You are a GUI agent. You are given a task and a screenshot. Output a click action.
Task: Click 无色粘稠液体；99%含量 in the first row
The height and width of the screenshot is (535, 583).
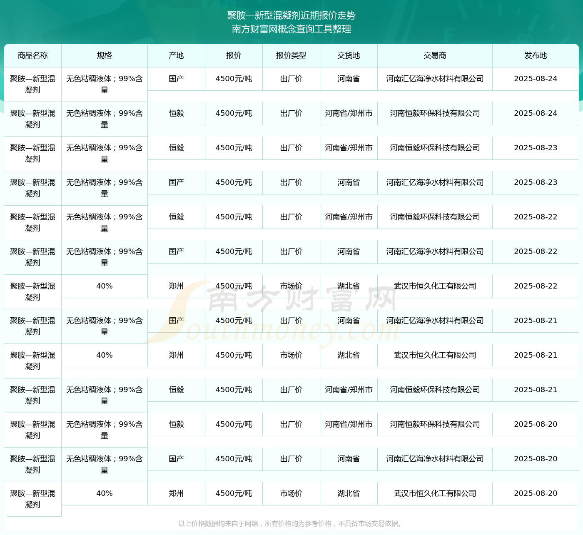(x=104, y=84)
